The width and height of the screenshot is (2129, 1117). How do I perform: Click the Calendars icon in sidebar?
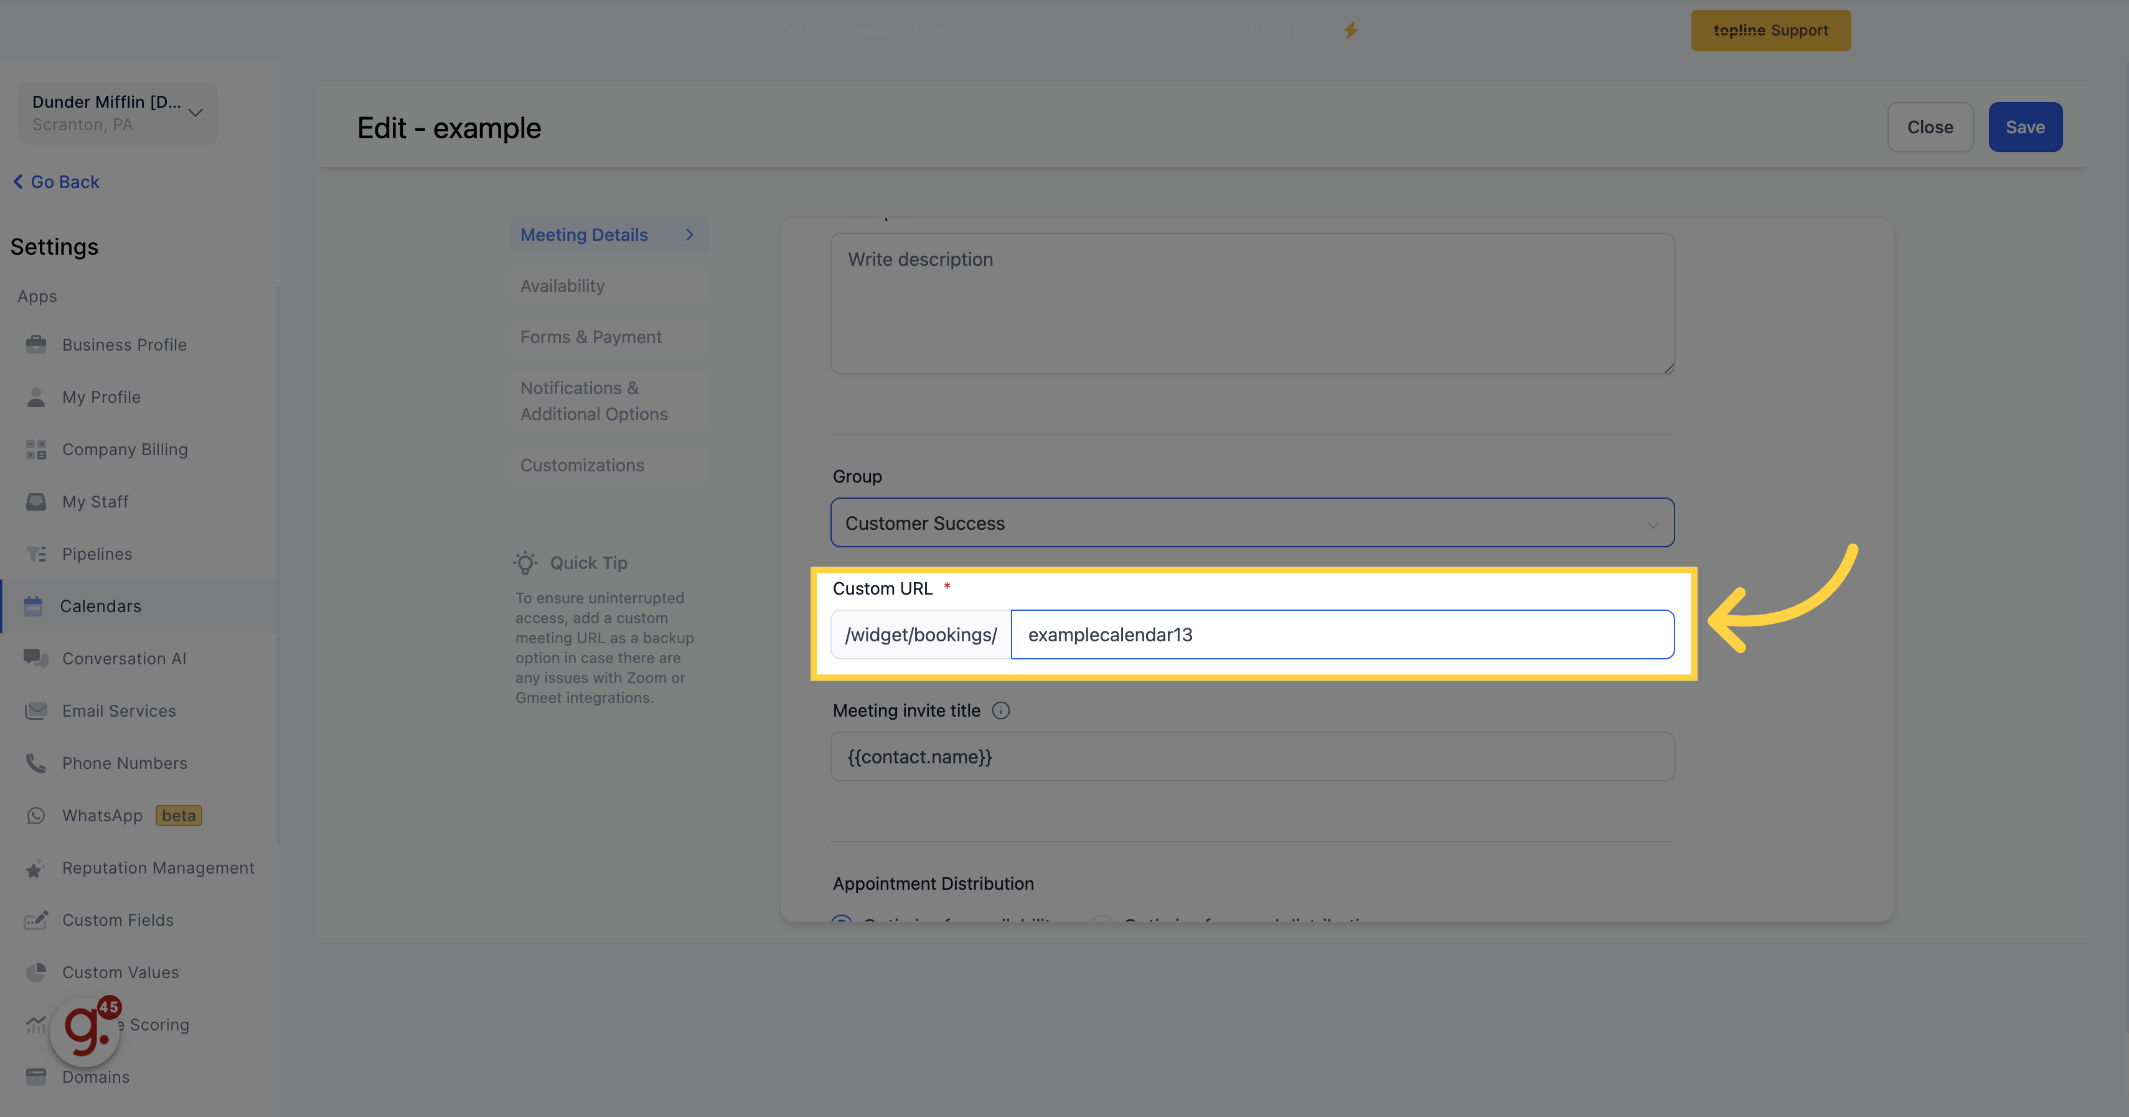click(x=35, y=605)
